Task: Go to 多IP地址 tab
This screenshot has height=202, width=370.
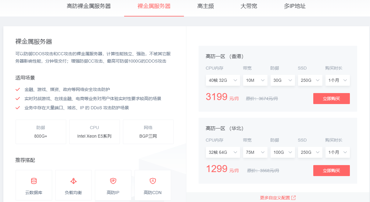Action: [295, 6]
